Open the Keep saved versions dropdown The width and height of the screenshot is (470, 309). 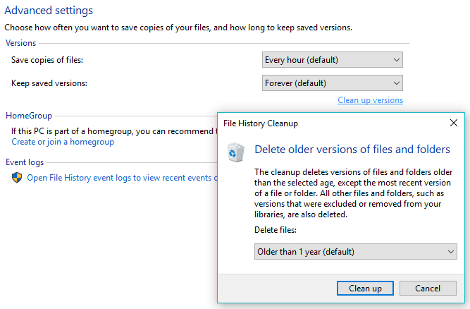(x=332, y=83)
